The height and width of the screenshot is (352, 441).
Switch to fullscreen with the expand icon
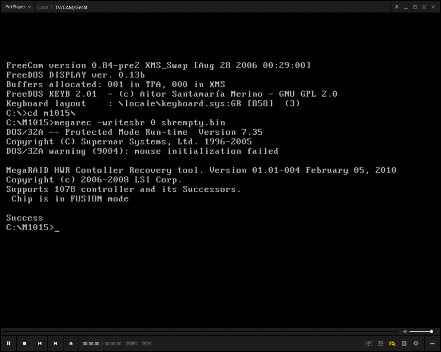tap(424, 7)
